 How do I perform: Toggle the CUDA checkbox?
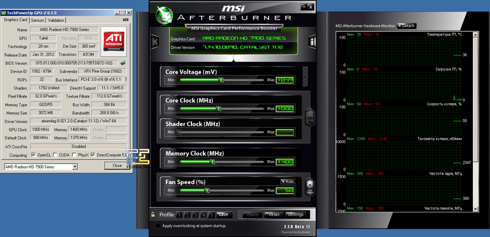coord(55,155)
